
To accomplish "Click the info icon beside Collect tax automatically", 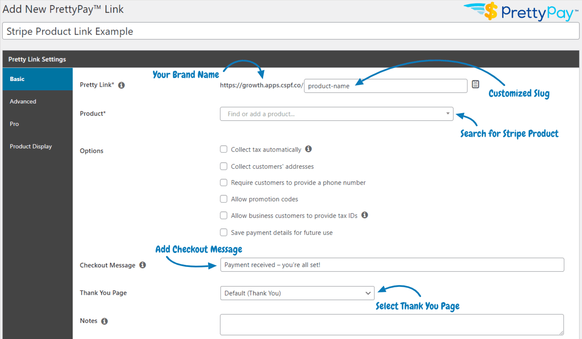I will coord(309,149).
